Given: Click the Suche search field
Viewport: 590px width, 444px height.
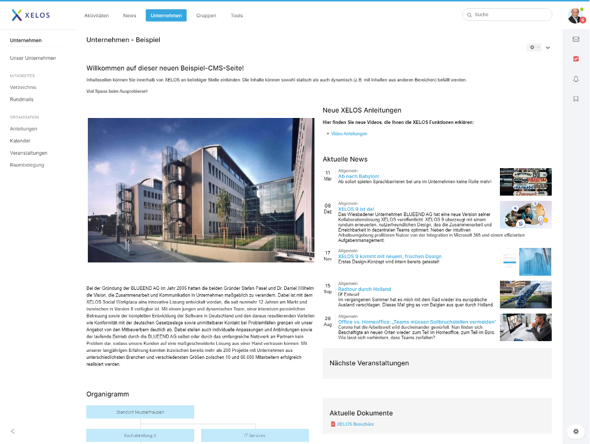Looking at the screenshot, I should pyautogui.click(x=510, y=15).
